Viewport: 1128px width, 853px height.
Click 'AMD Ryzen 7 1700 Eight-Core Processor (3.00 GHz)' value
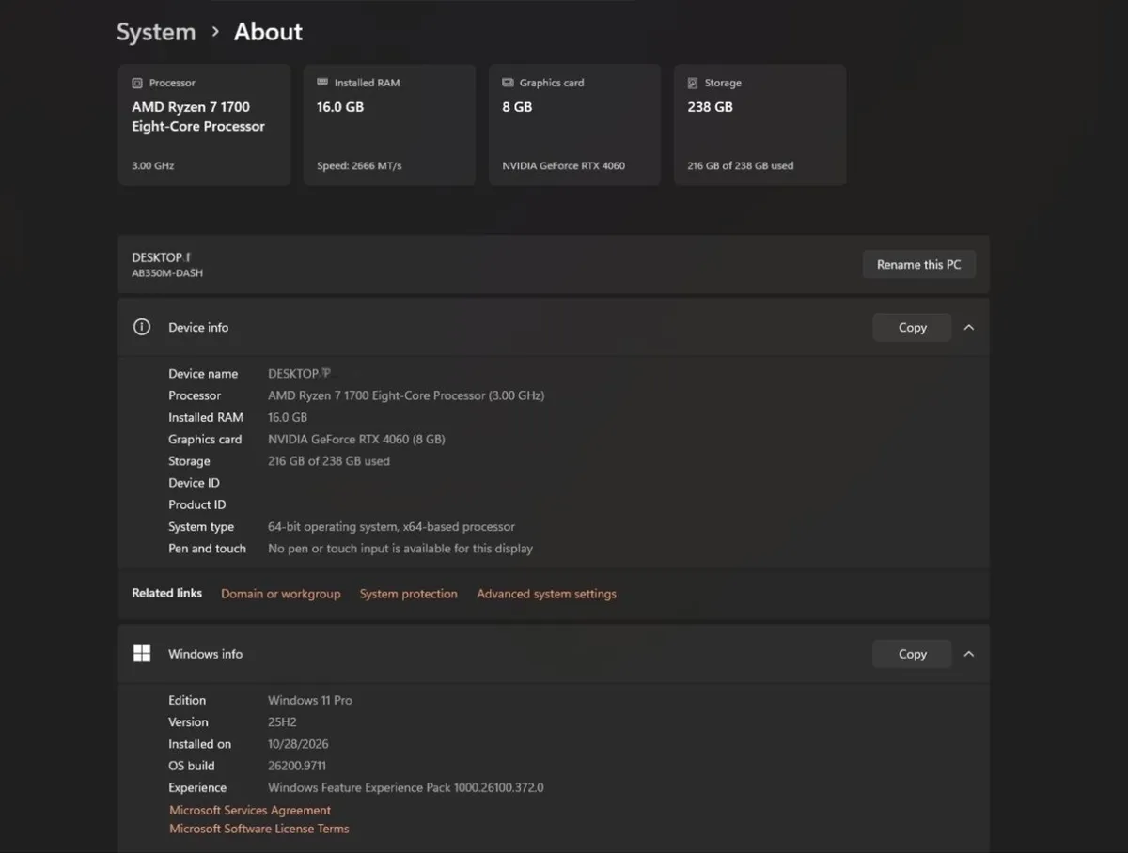pyautogui.click(x=406, y=395)
